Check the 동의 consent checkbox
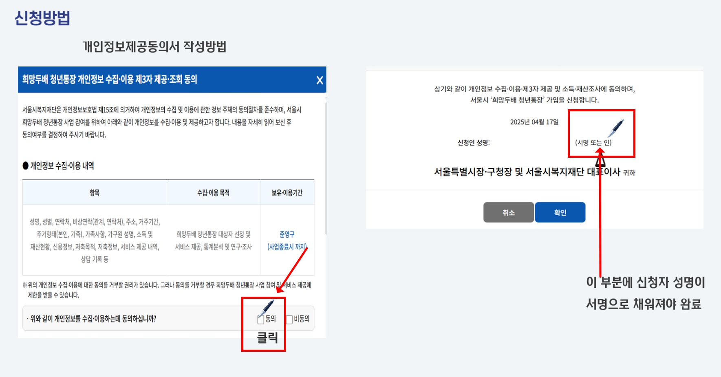Viewport: 721px width, 377px height. point(260,320)
